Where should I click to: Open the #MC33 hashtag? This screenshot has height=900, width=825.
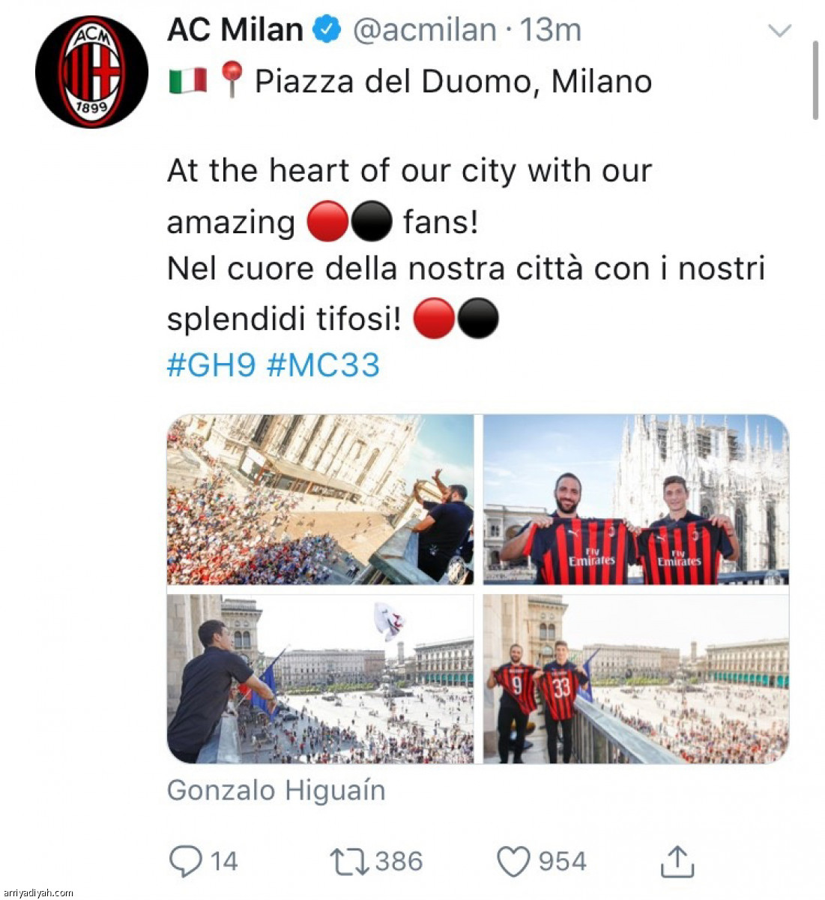pyautogui.click(x=323, y=365)
